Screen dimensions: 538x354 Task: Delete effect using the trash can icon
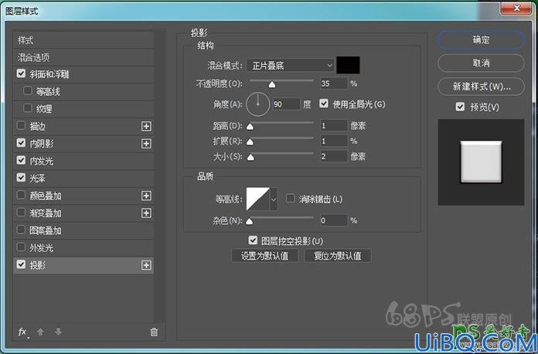(154, 332)
